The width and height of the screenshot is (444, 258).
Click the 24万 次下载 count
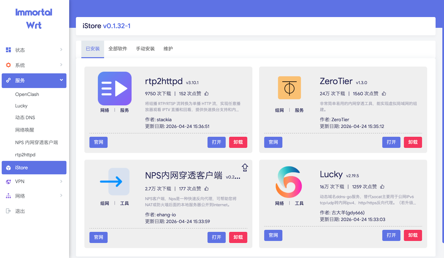tap(333, 94)
